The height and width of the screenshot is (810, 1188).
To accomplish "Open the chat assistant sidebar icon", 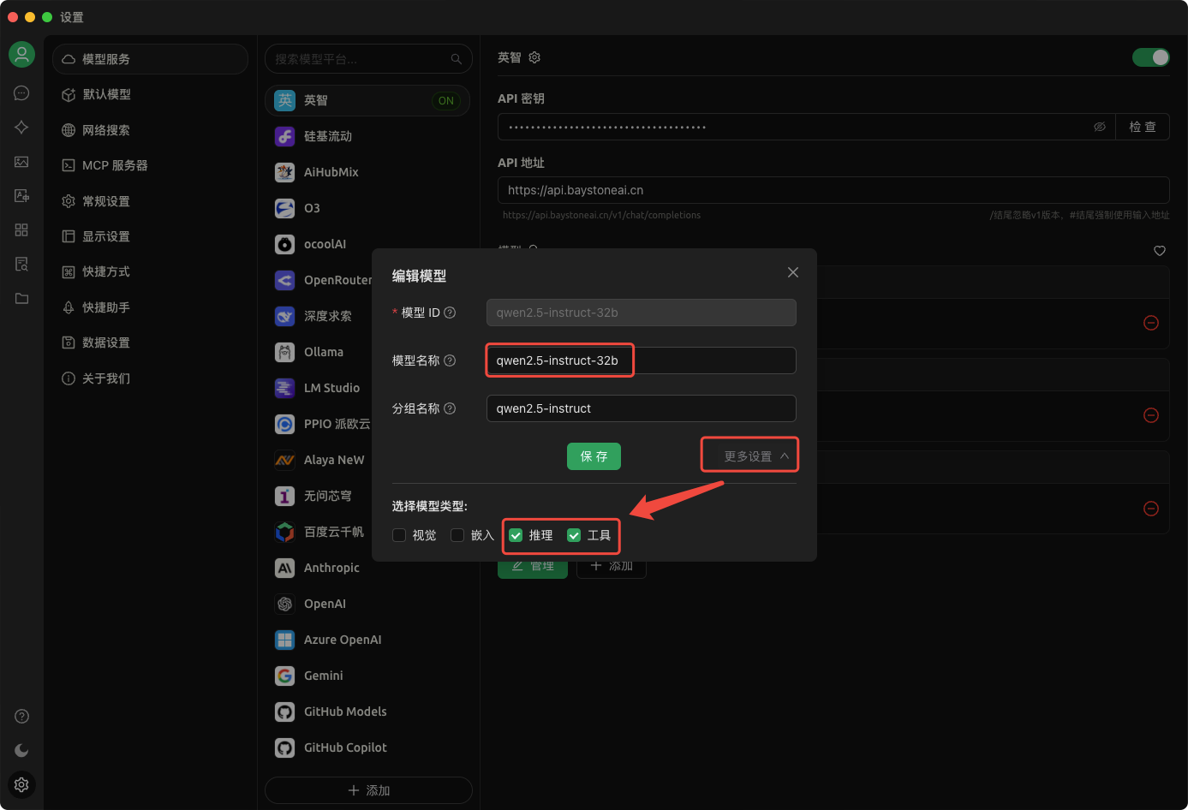I will (x=21, y=93).
